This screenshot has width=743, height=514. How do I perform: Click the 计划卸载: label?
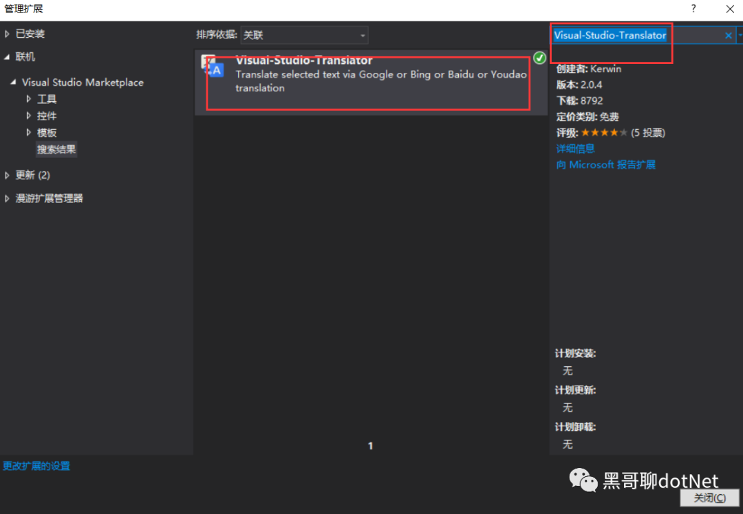point(575,427)
